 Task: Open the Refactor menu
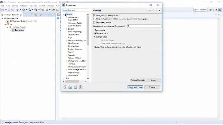24,6
